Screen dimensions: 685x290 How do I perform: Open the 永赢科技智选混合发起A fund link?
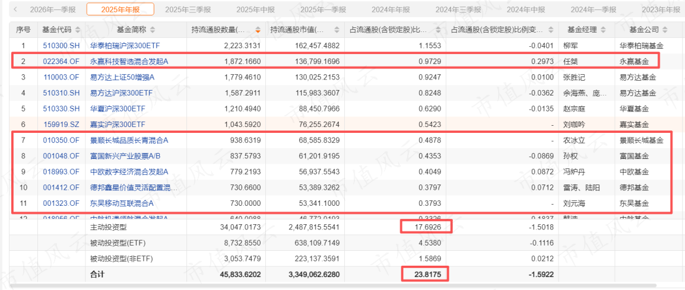click(x=129, y=61)
